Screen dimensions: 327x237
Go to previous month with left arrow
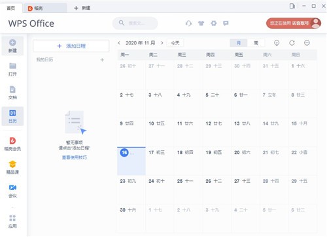click(x=119, y=43)
